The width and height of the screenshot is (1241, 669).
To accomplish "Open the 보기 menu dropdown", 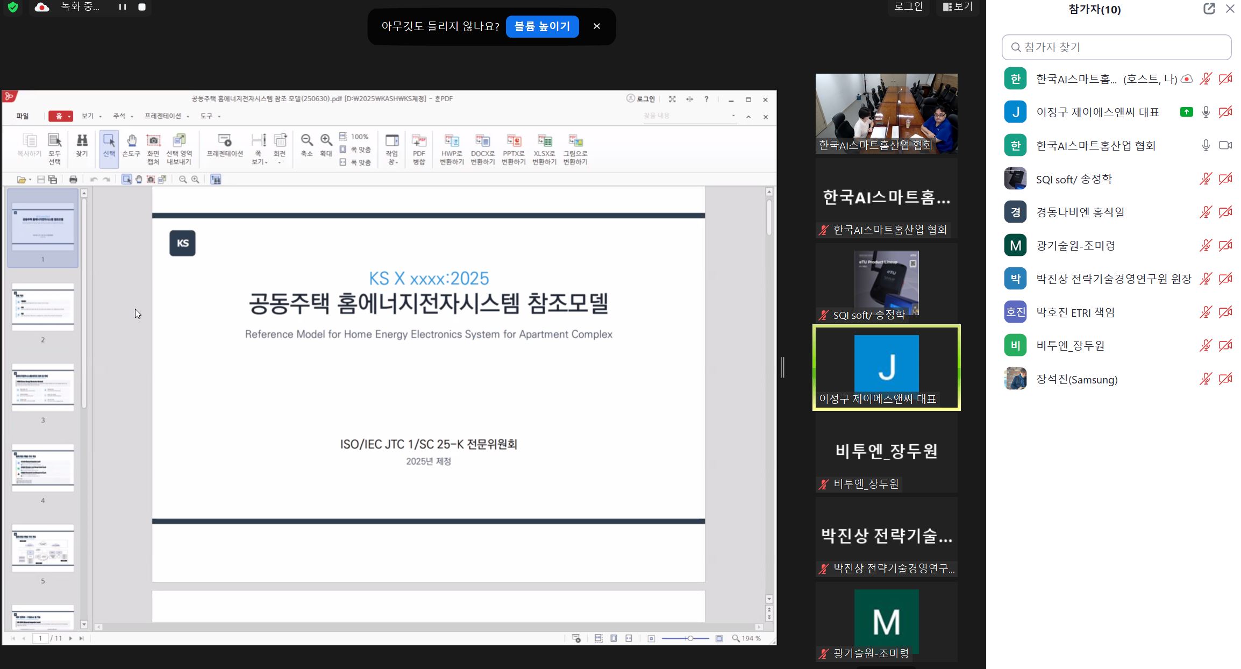I will pos(91,116).
